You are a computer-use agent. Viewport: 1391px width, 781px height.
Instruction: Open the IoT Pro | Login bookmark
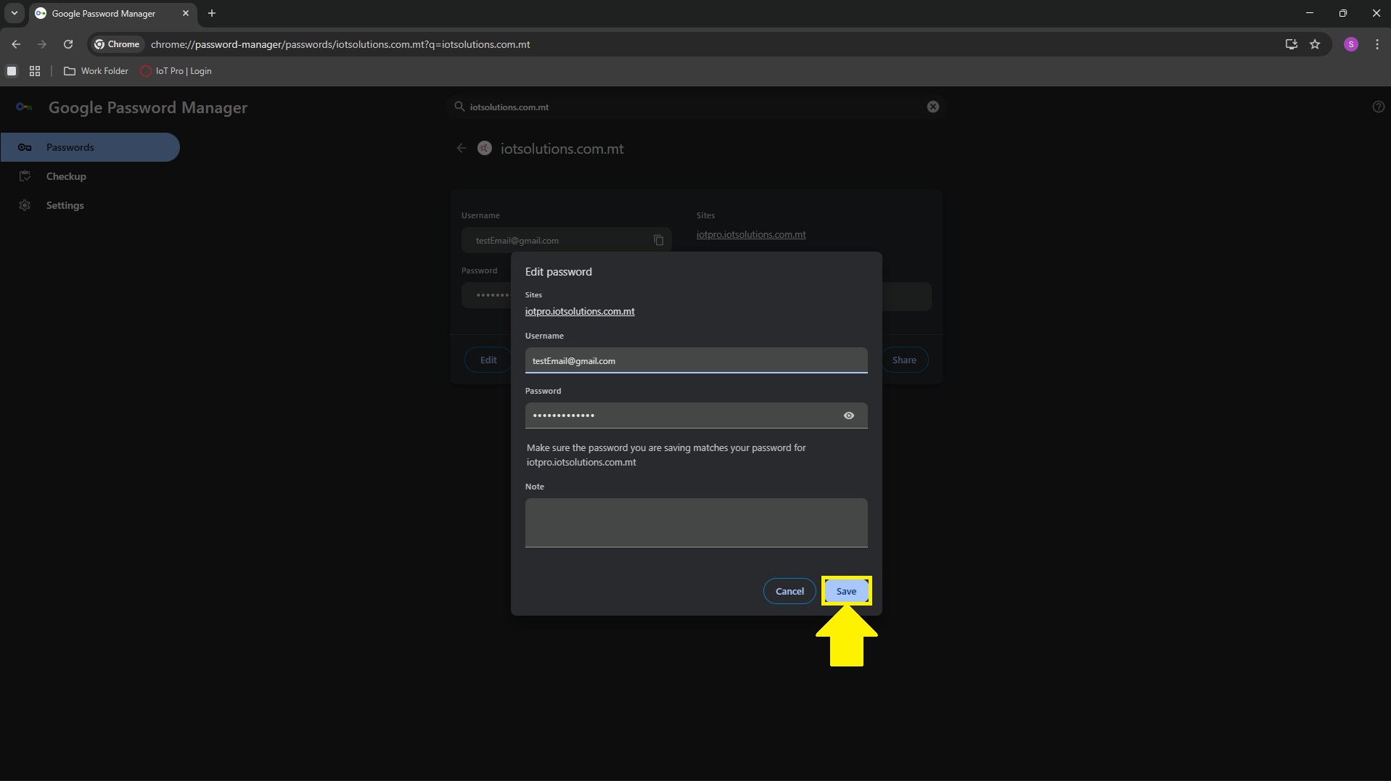(x=176, y=71)
